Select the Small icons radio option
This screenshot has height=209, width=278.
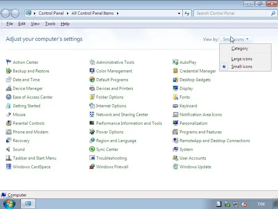245,67
